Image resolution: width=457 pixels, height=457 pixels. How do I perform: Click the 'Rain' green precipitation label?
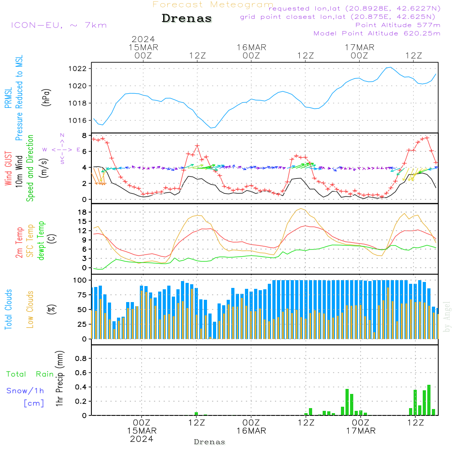[x=45, y=374]
